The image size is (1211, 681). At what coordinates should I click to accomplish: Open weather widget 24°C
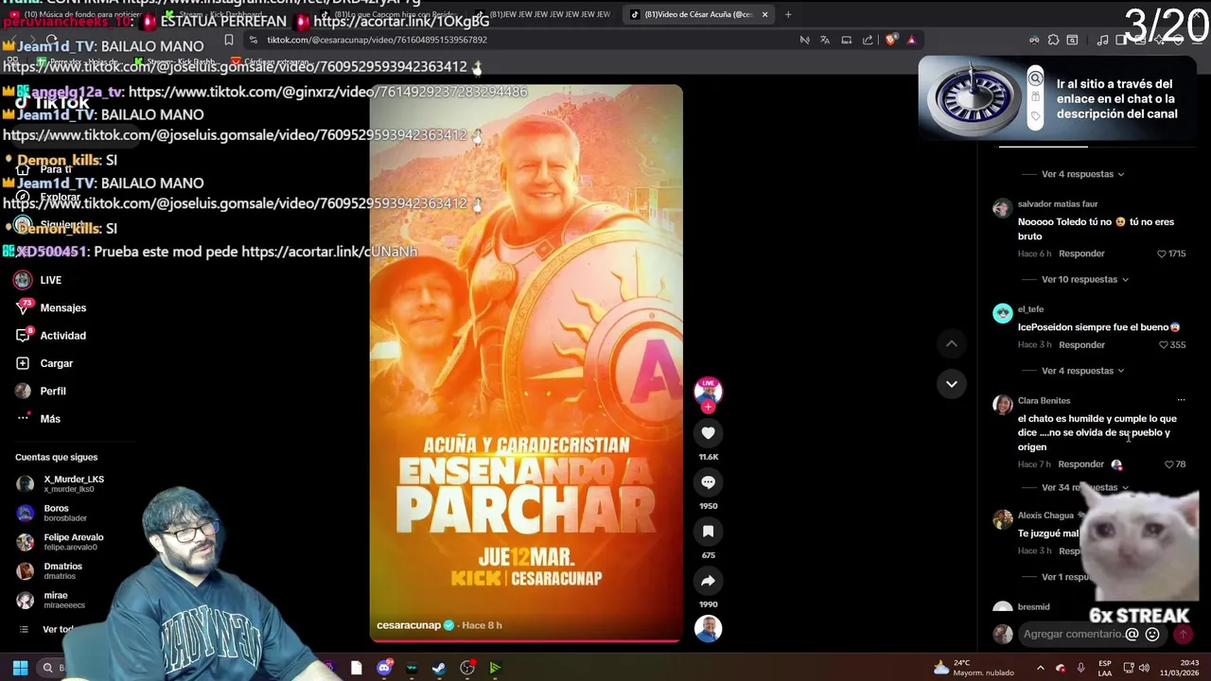pyautogui.click(x=974, y=668)
